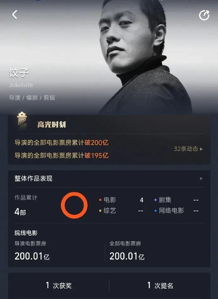Open the 整体作品表现 section header
The height and width of the screenshot is (299, 218).
[x=109, y=179]
